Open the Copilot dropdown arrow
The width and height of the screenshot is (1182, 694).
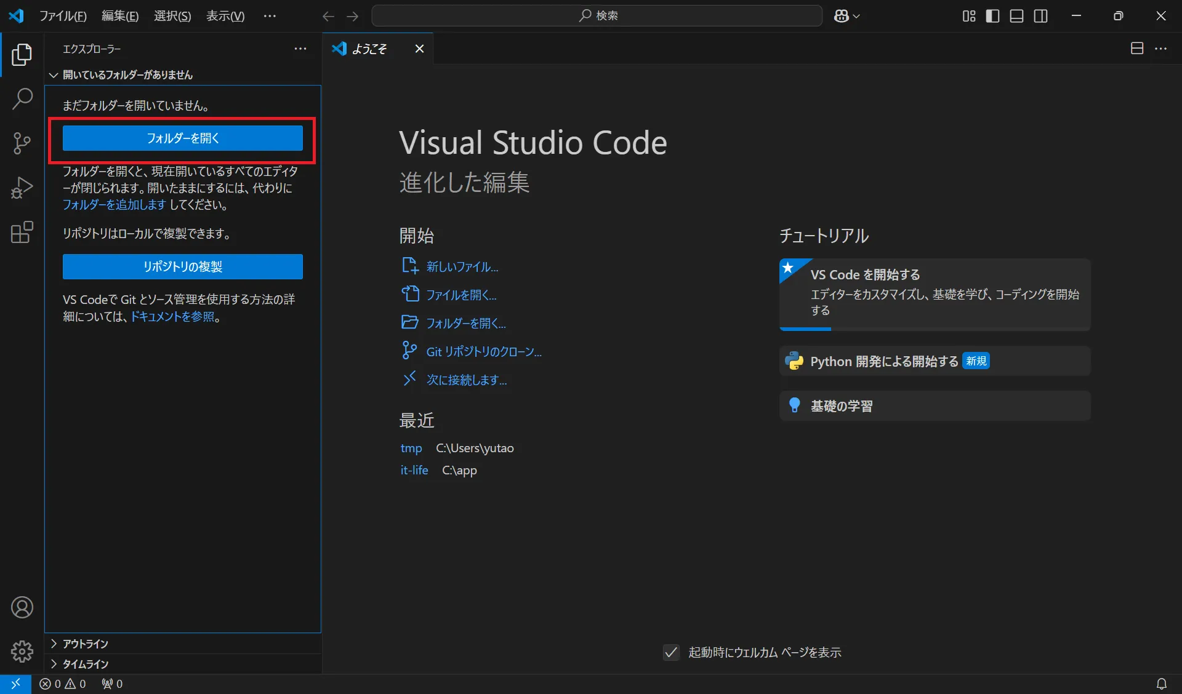(x=856, y=17)
